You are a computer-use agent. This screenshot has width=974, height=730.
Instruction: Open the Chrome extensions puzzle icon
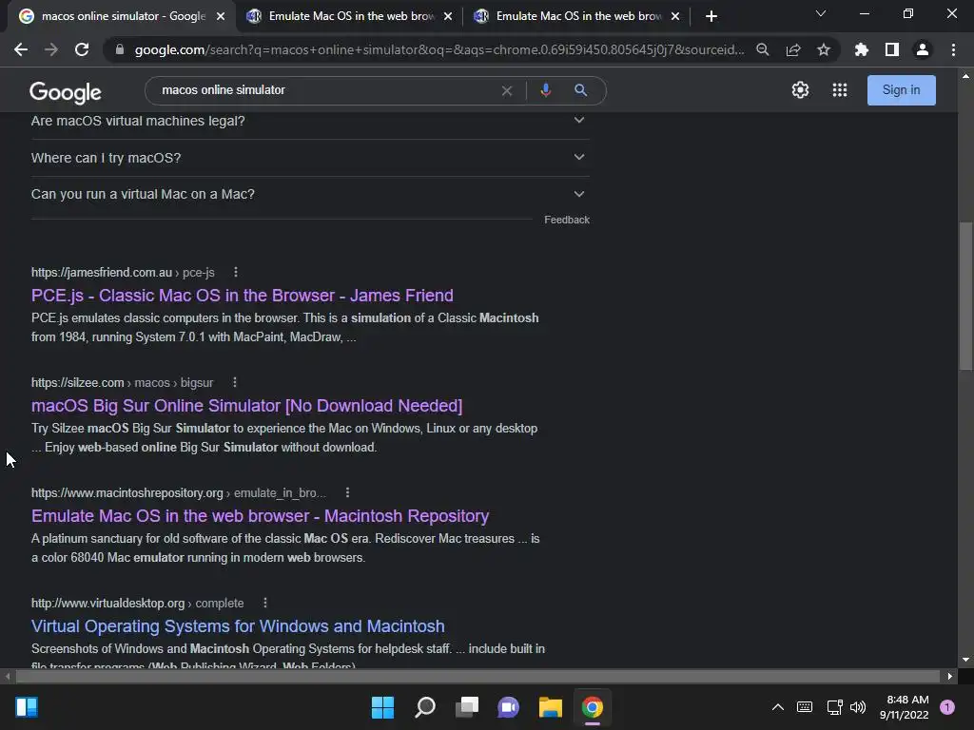(x=861, y=49)
